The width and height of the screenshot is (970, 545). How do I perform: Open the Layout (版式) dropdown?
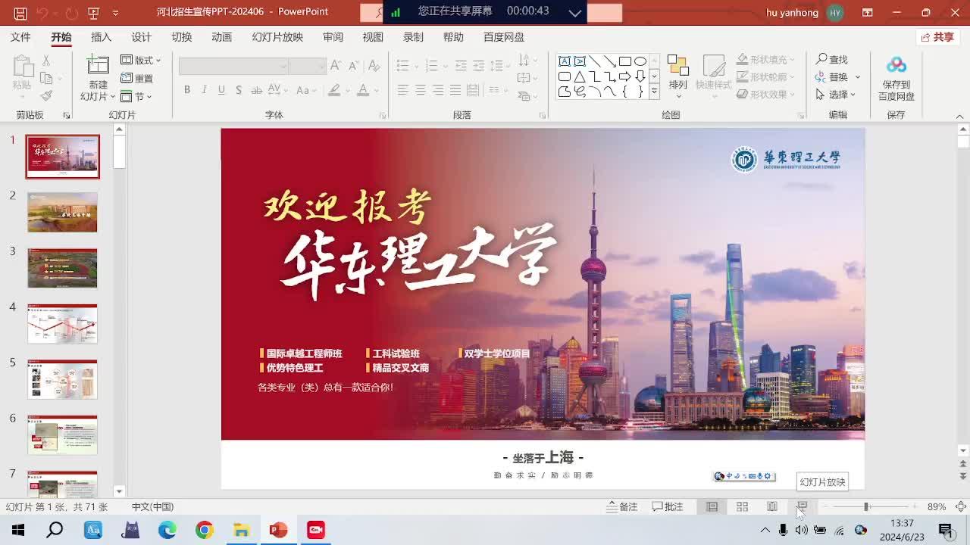(141, 60)
